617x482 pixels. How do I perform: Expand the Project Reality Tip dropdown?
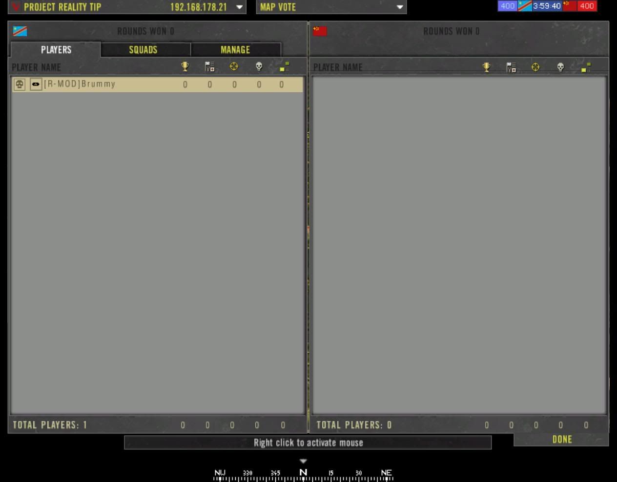pyautogui.click(x=239, y=7)
